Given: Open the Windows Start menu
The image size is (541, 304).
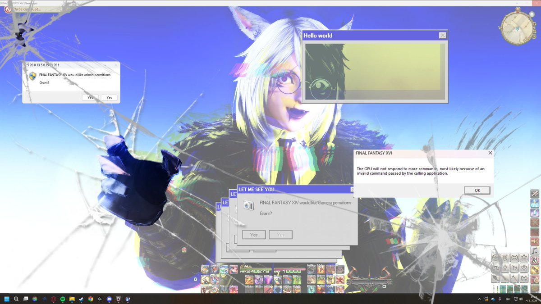Looking at the screenshot, I should pos(7,299).
